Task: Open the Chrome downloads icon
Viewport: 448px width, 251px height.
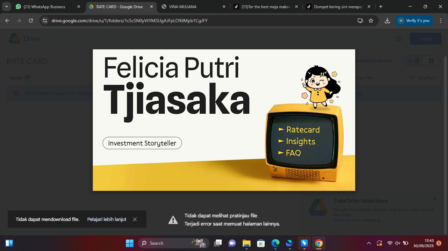Action: 387,21
